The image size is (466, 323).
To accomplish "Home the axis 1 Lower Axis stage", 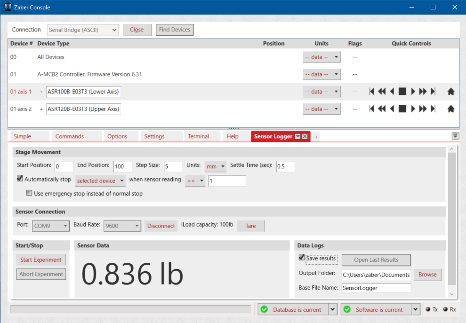I will click(451, 92).
